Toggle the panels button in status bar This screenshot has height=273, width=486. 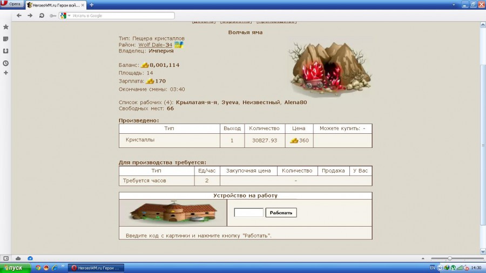(x=6, y=258)
